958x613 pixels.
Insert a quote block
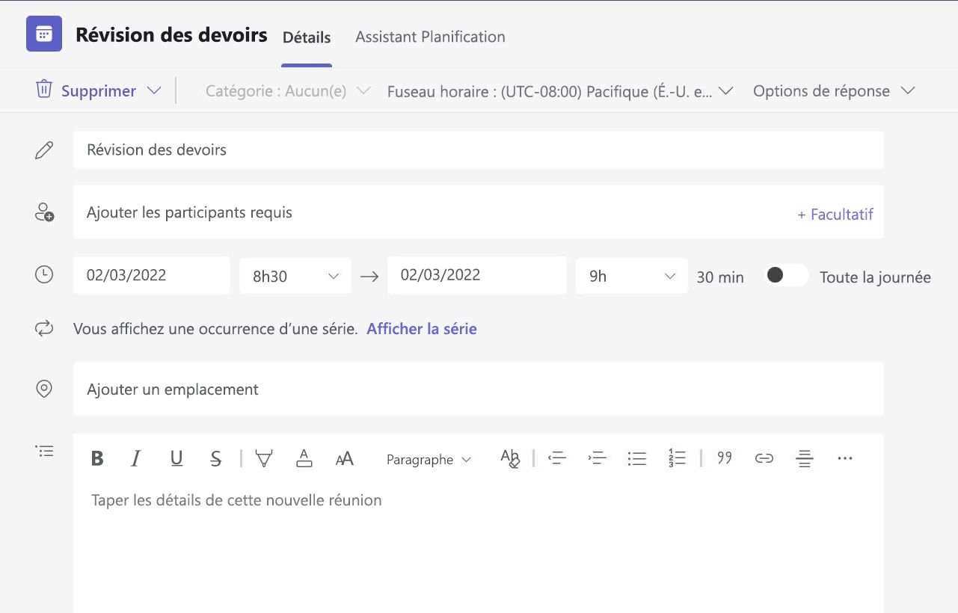pyautogui.click(x=724, y=458)
